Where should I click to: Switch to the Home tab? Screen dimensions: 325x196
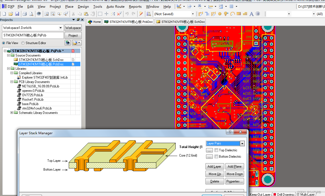(x=94, y=22)
